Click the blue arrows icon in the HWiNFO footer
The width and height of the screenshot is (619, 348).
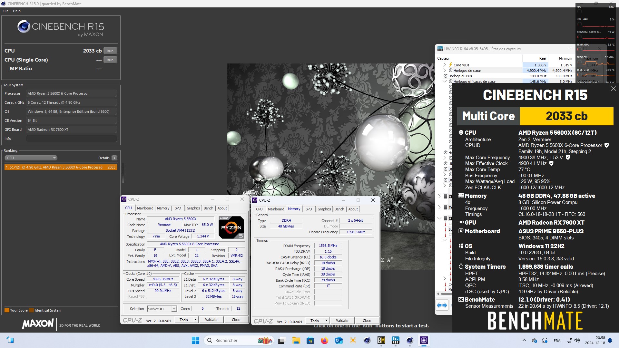point(442,305)
